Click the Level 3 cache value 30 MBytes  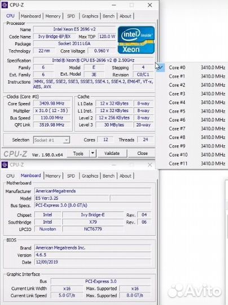point(114,125)
